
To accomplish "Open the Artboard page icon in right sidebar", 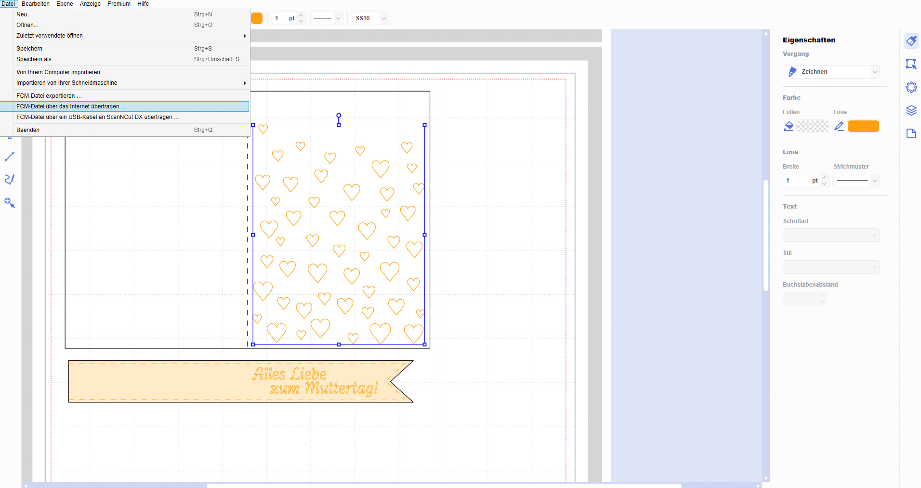I will coord(911,133).
